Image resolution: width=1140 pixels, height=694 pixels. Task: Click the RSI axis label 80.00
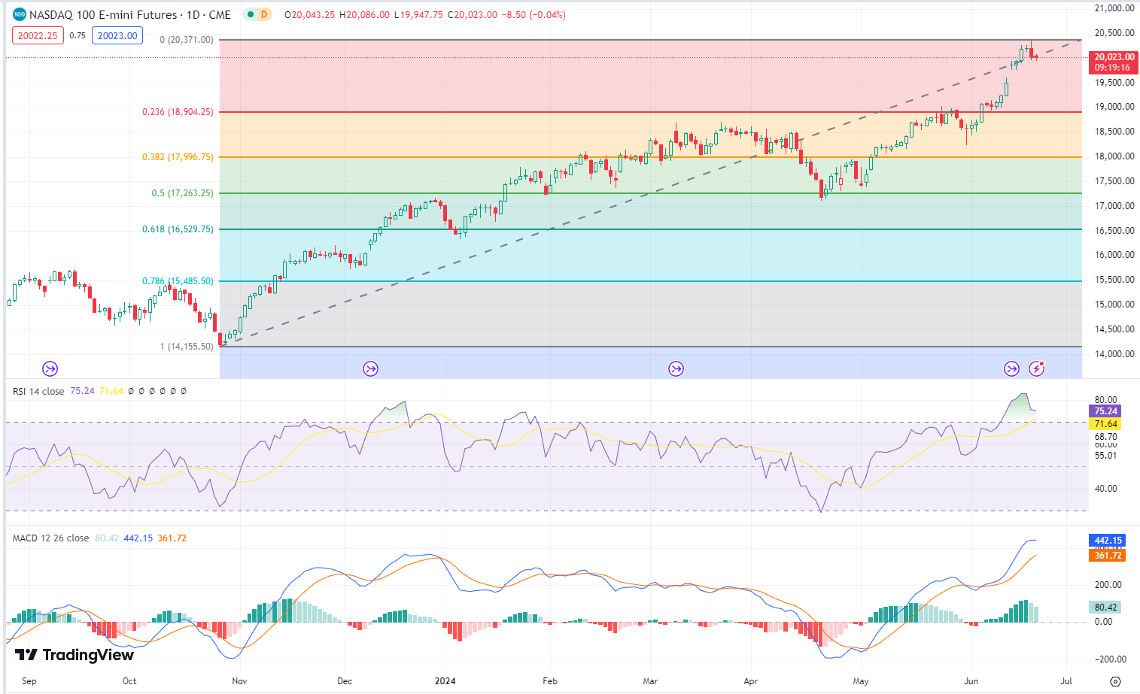(x=1105, y=400)
